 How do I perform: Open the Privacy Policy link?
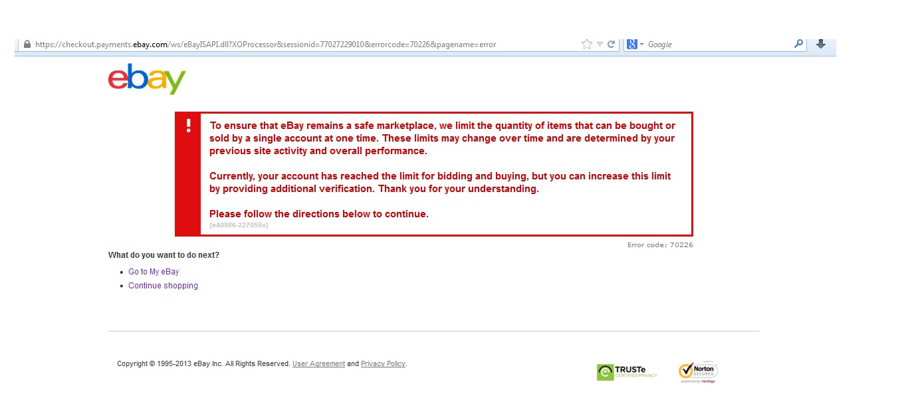click(x=383, y=364)
